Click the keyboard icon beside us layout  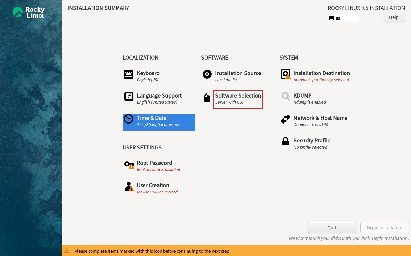point(332,18)
